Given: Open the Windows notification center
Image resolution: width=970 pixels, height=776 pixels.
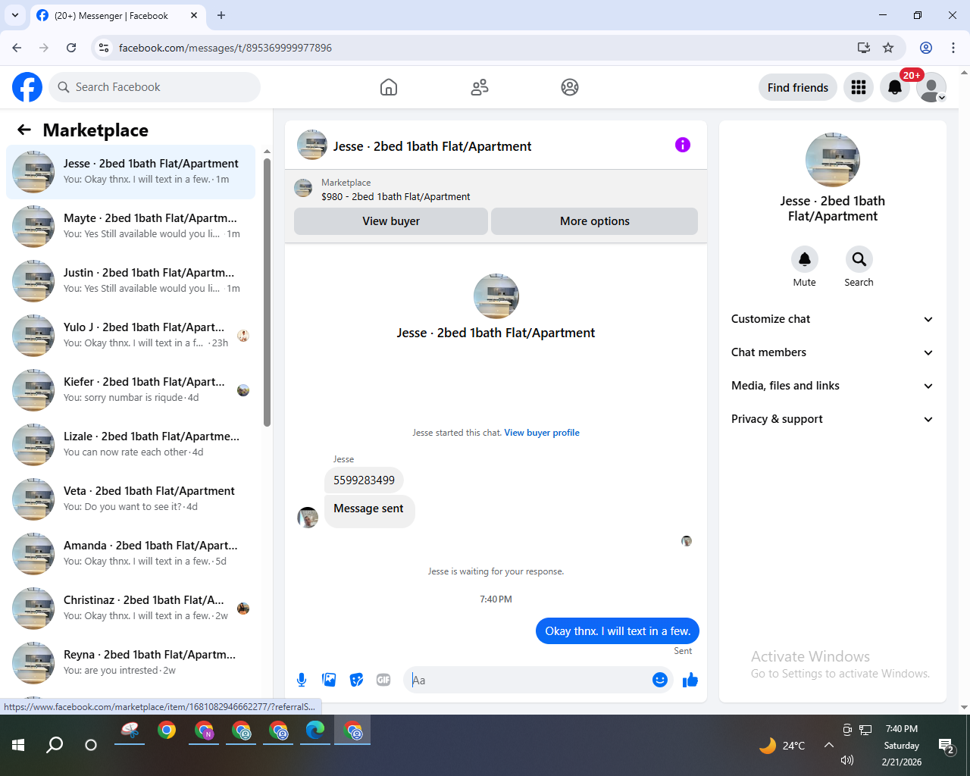Looking at the screenshot, I should click(x=946, y=746).
